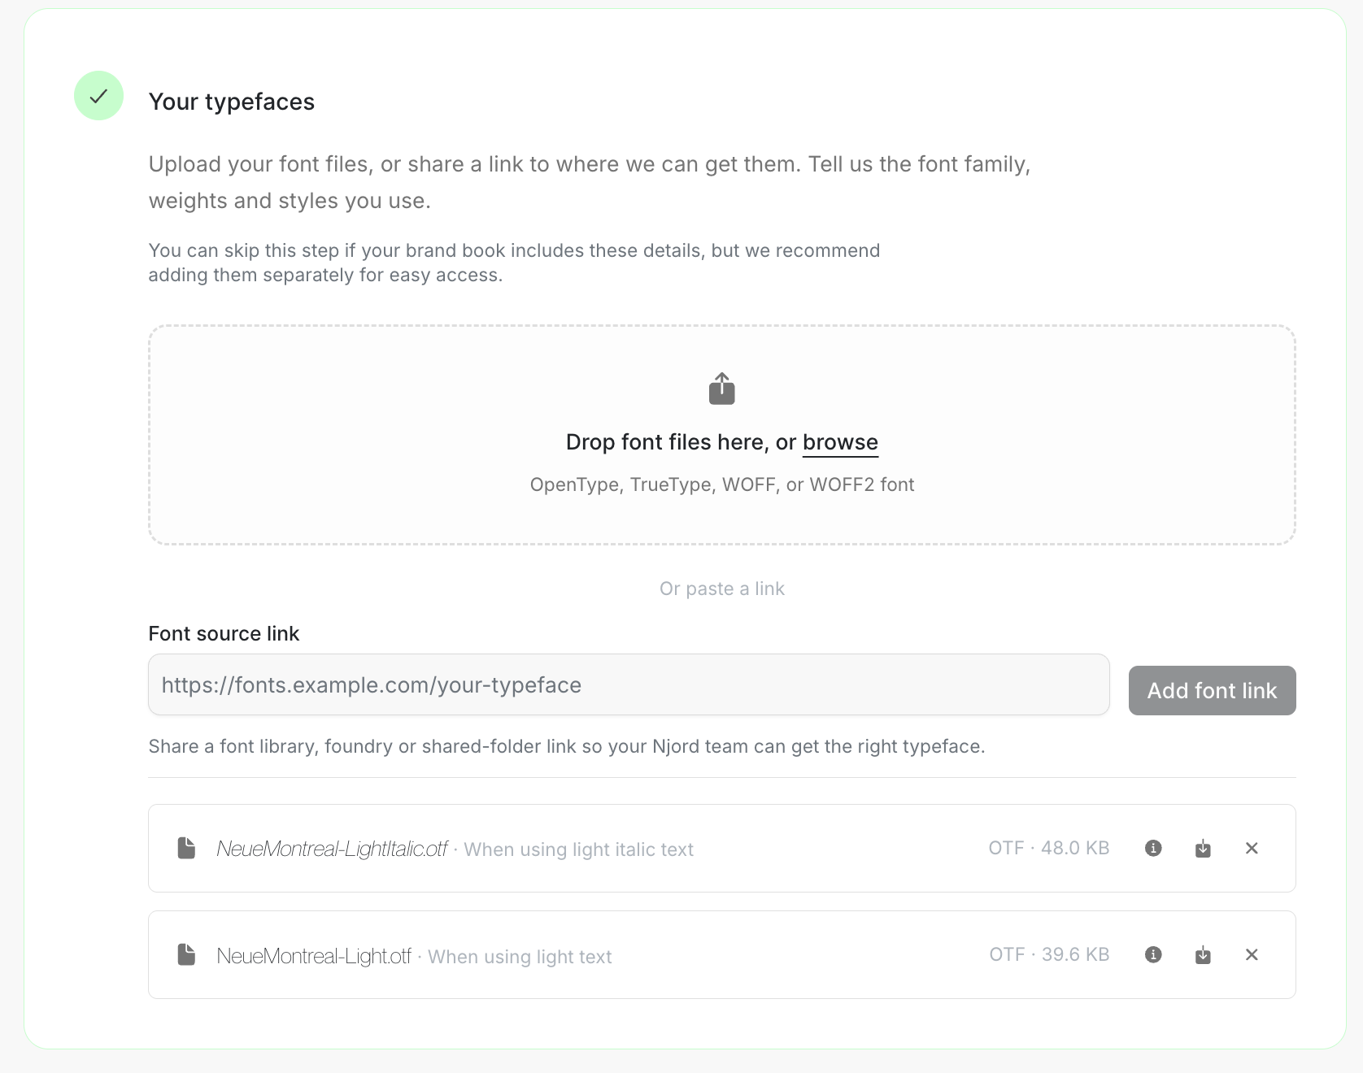Select the NeueMontreal-Light.otf file name
Image resolution: width=1363 pixels, height=1073 pixels.
[314, 956]
